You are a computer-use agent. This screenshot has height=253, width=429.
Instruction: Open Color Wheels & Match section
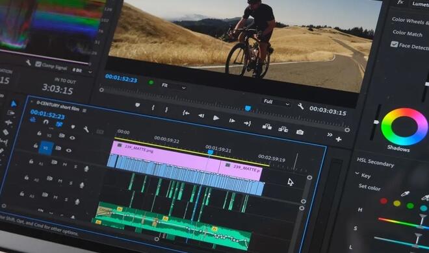(x=410, y=21)
